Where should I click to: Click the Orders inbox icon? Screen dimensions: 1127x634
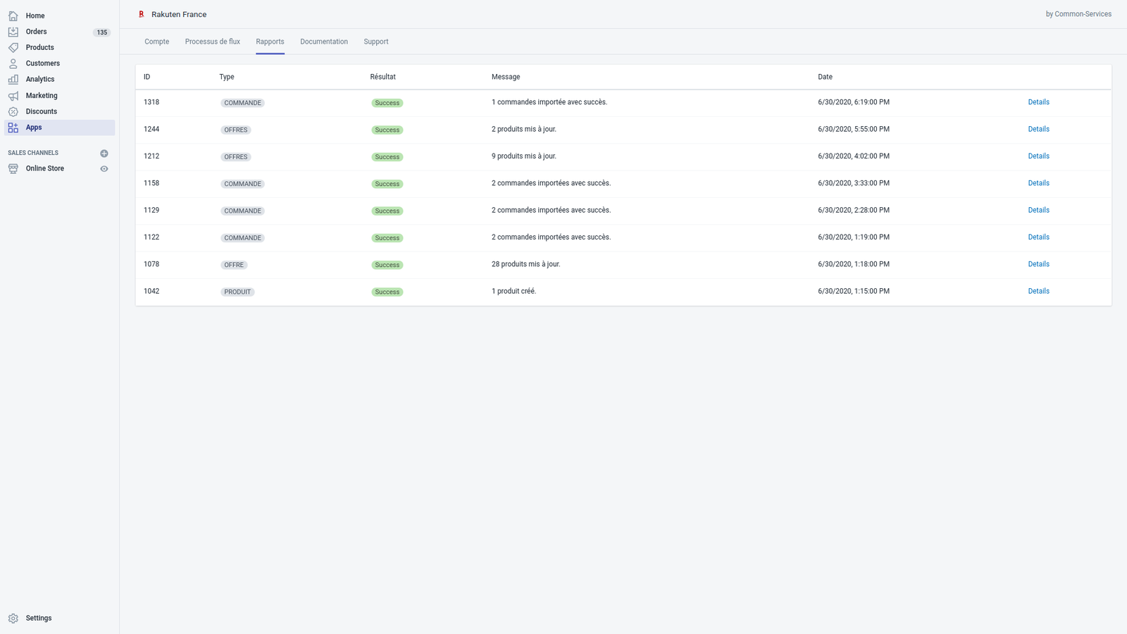pos(13,32)
